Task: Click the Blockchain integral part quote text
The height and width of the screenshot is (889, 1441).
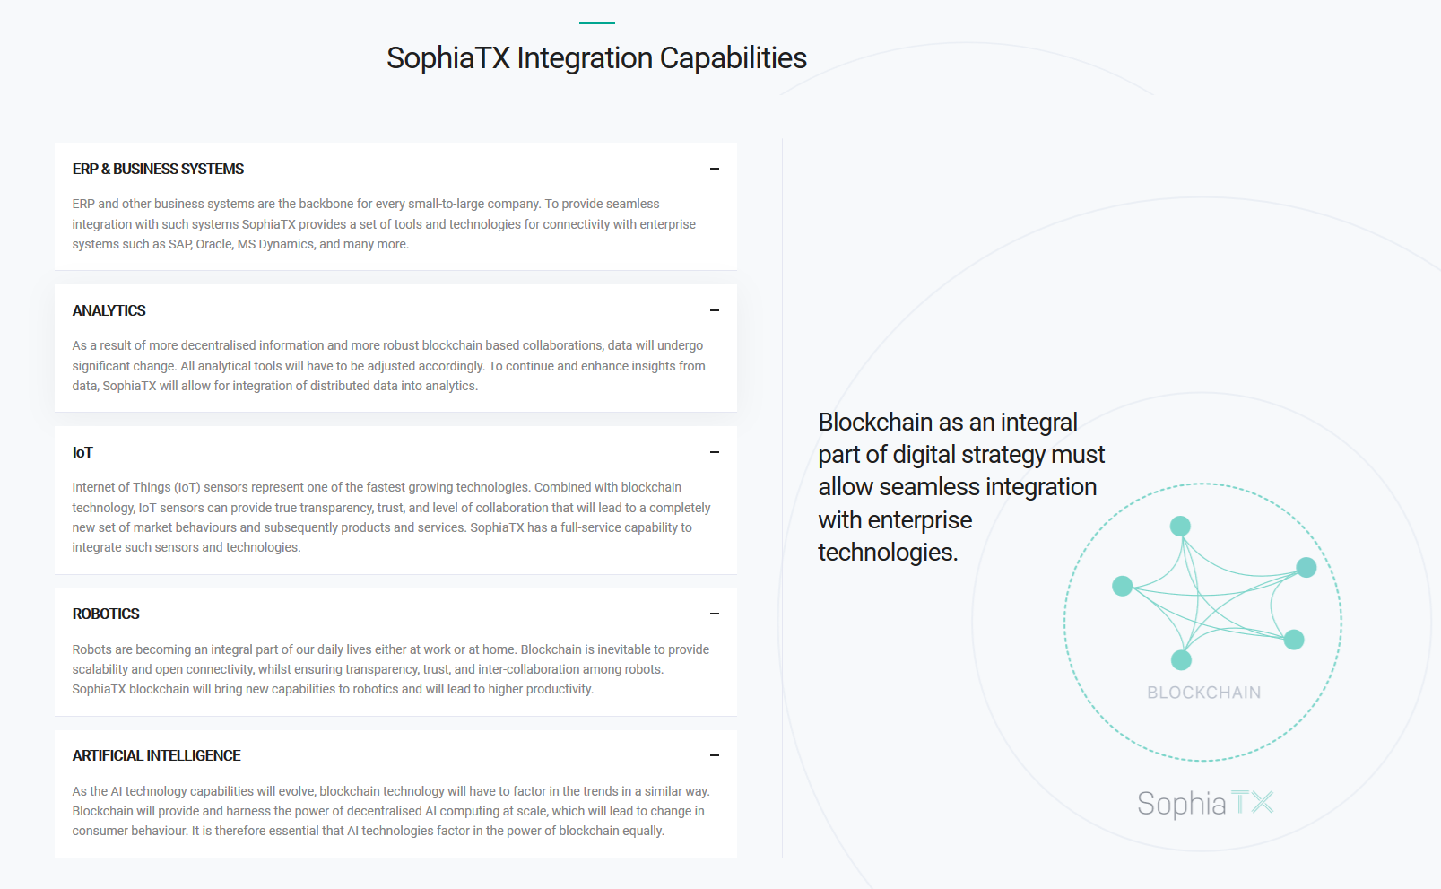Action: (x=961, y=487)
